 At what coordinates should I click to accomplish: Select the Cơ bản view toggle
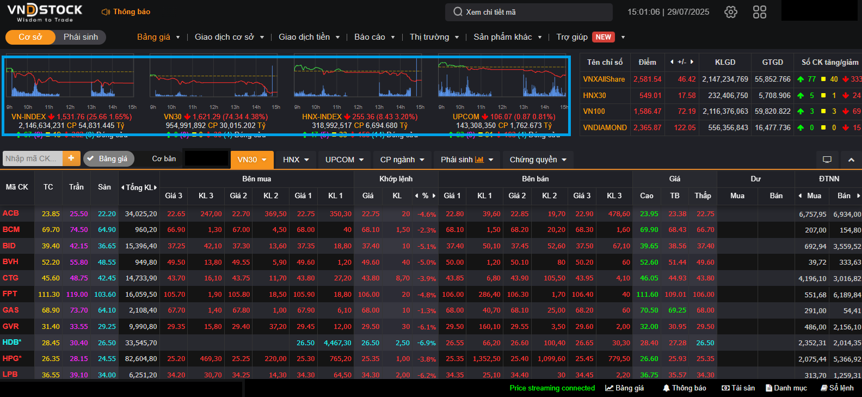click(x=164, y=158)
